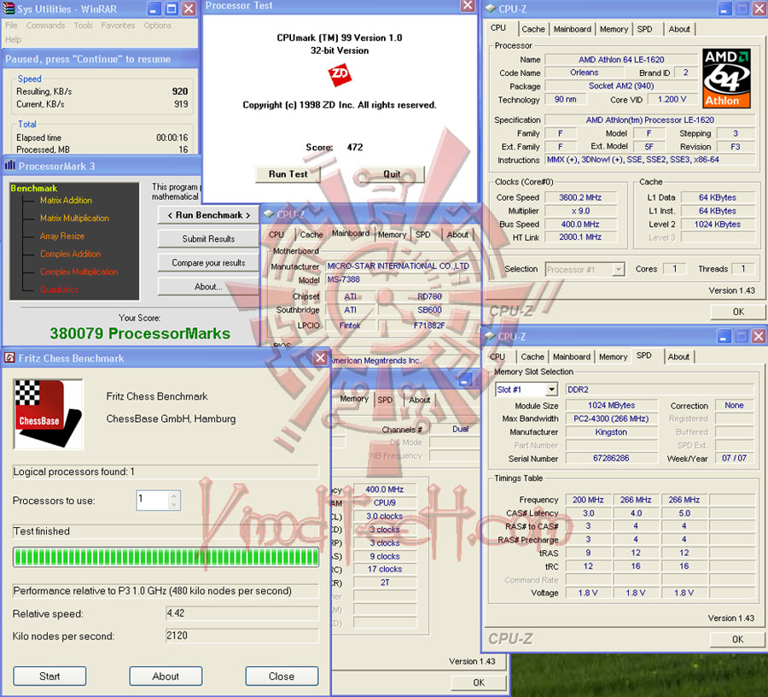768x697 pixels.
Task: Close the SPD CPU-Z window
Action: (x=759, y=337)
